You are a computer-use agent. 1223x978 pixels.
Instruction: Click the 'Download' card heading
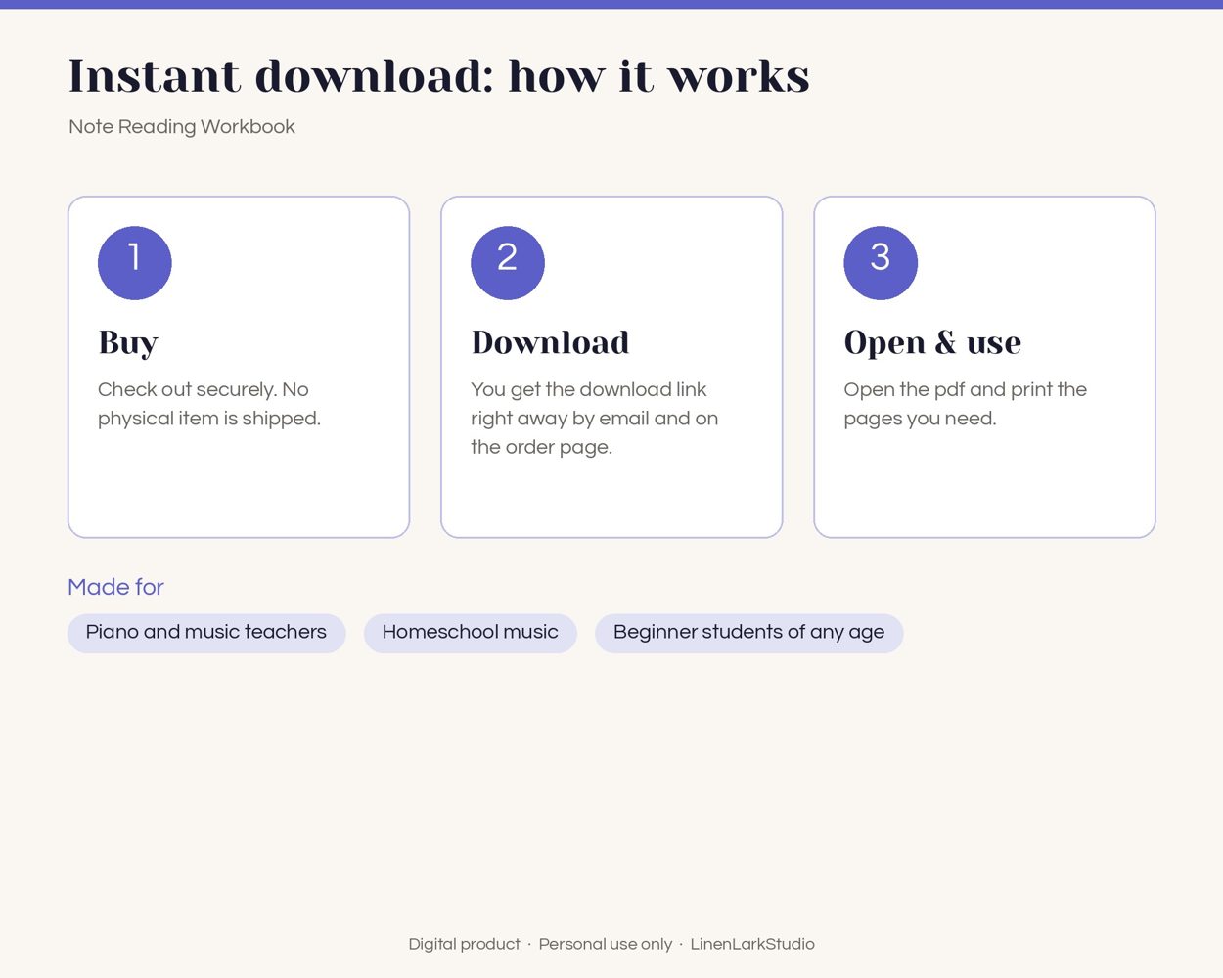(551, 342)
